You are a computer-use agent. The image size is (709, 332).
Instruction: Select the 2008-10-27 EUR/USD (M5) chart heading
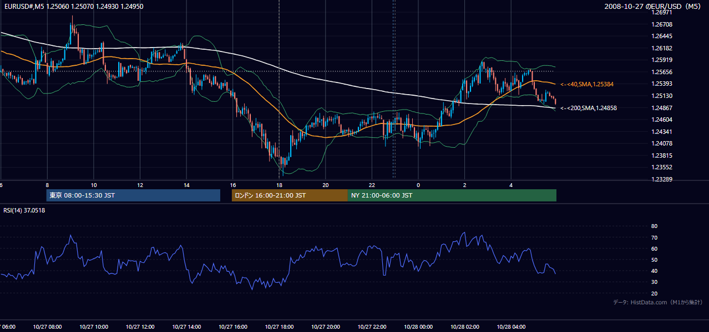(x=653, y=6)
